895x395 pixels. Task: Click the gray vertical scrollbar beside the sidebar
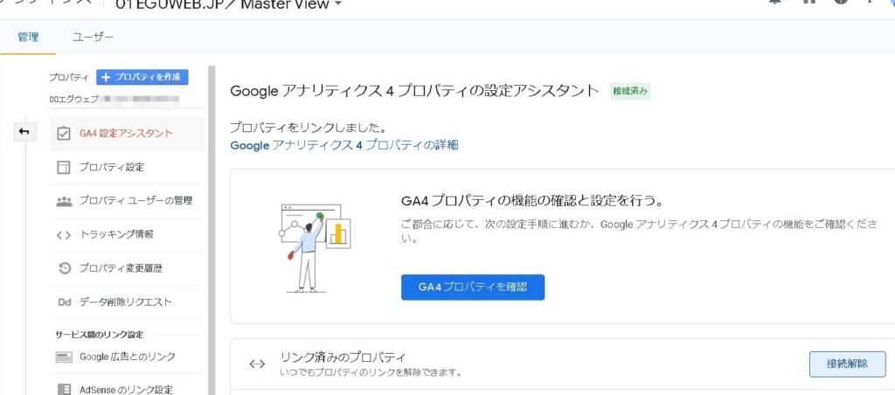point(211,227)
